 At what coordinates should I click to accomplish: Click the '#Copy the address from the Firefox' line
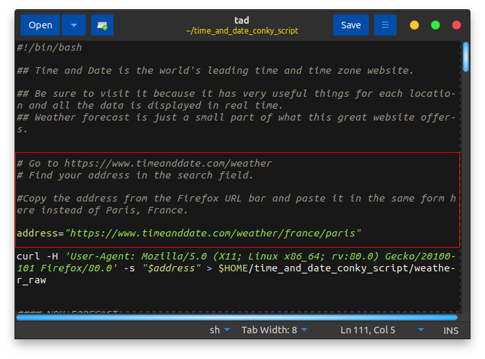coord(236,198)
